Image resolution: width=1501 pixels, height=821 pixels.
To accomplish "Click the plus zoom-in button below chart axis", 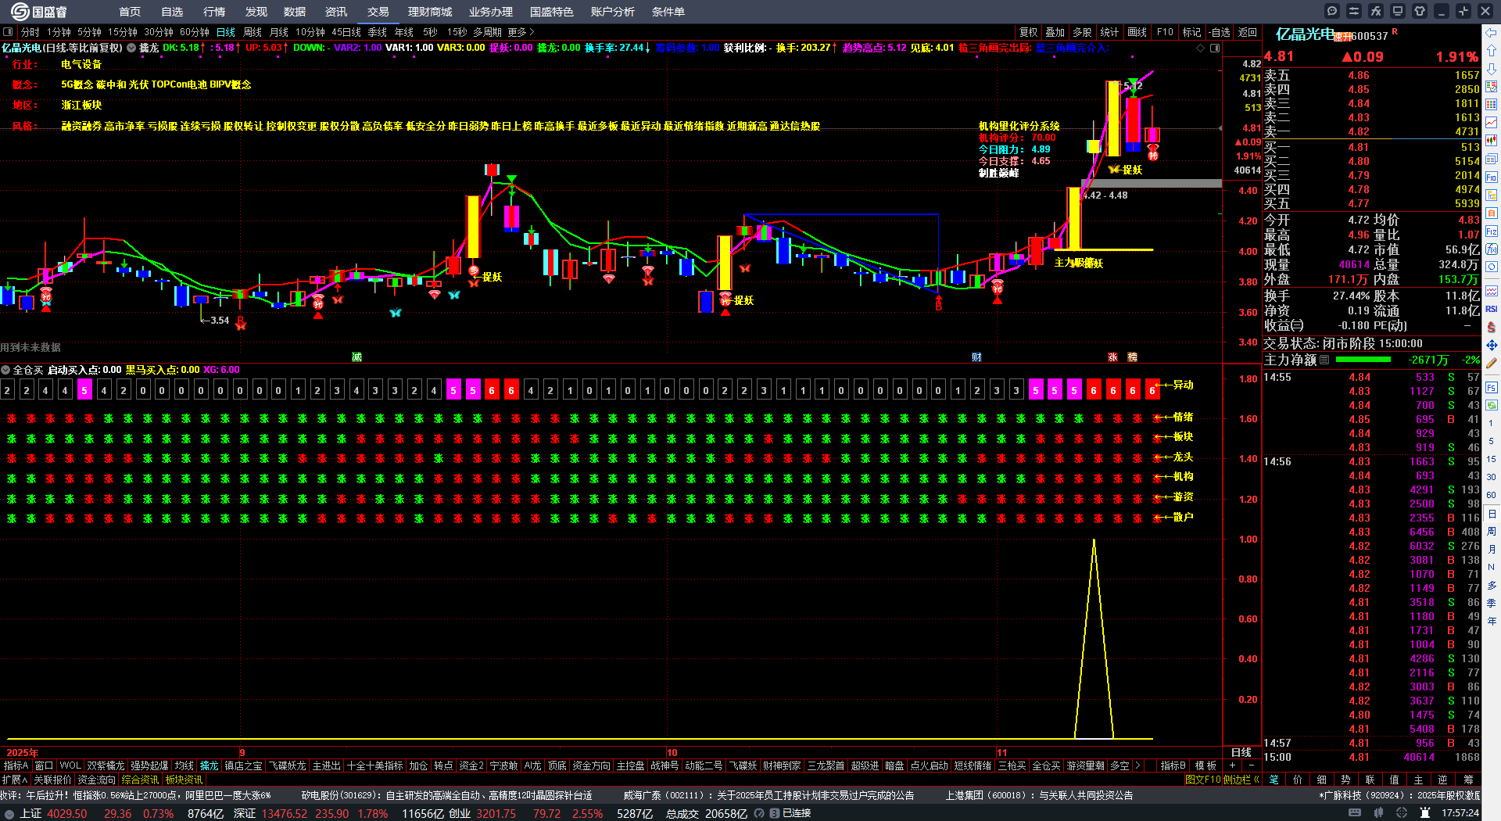I will [1233, 765].
